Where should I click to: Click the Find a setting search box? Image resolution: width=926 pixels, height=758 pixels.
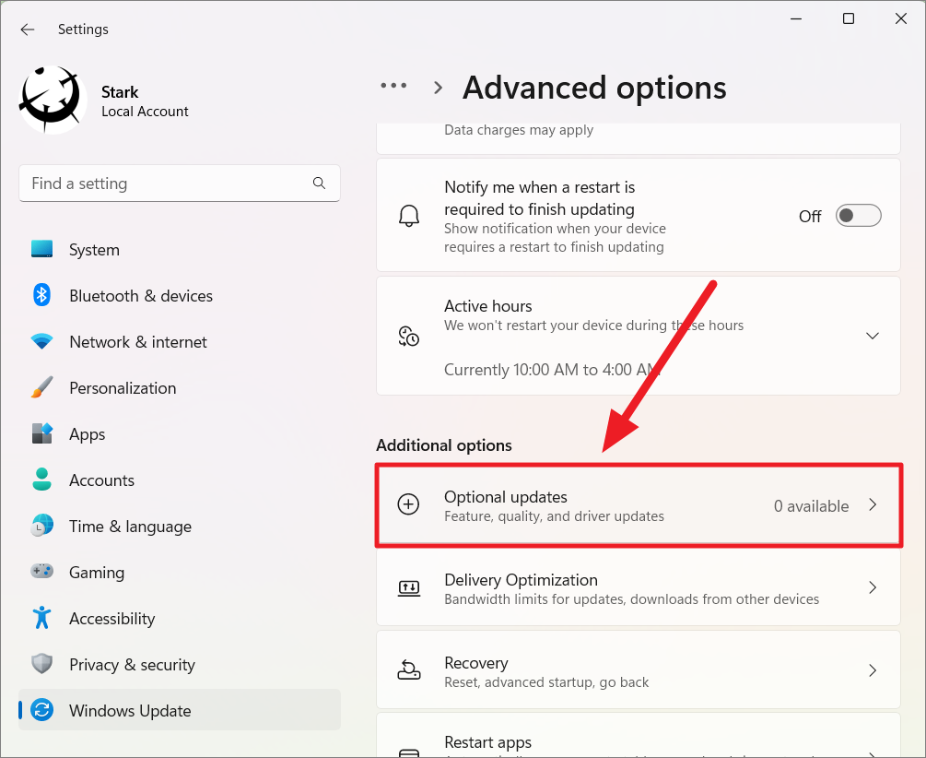point(180,184)
